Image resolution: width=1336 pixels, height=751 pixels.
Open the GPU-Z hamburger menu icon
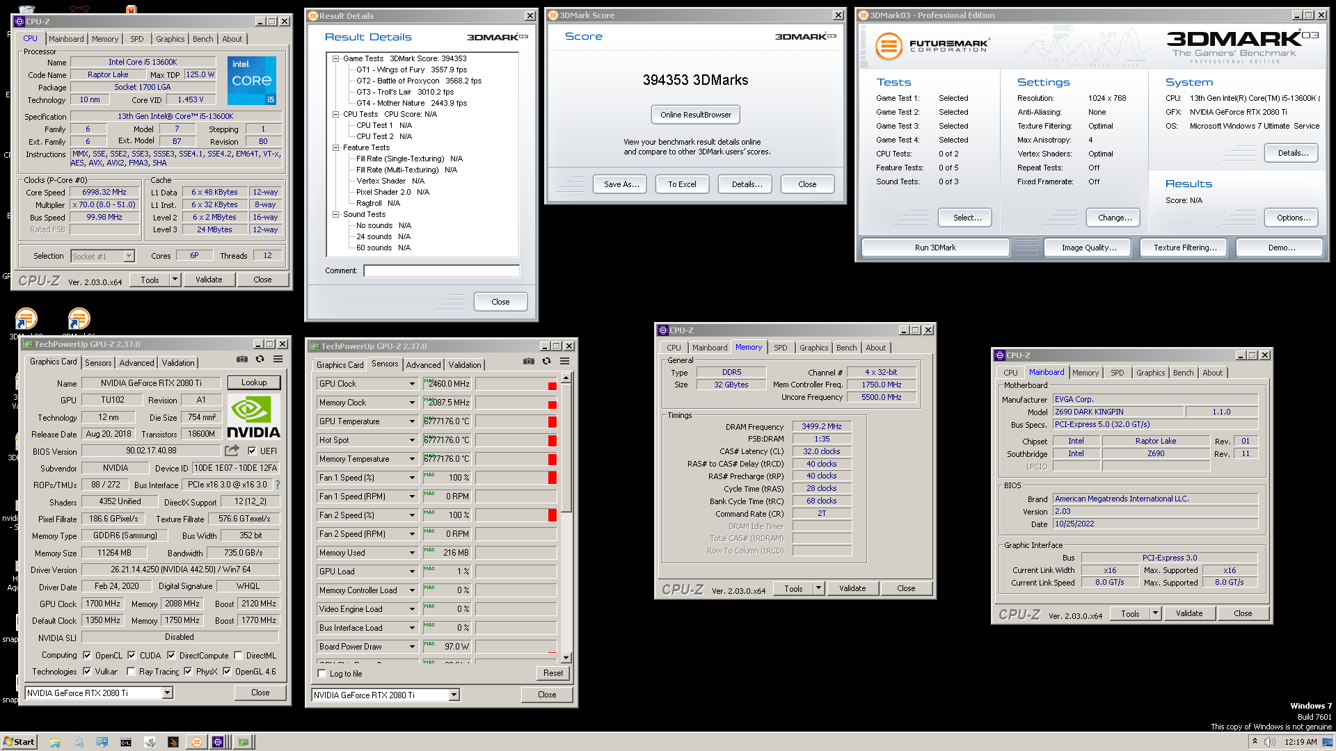click(x=278, y=360)
